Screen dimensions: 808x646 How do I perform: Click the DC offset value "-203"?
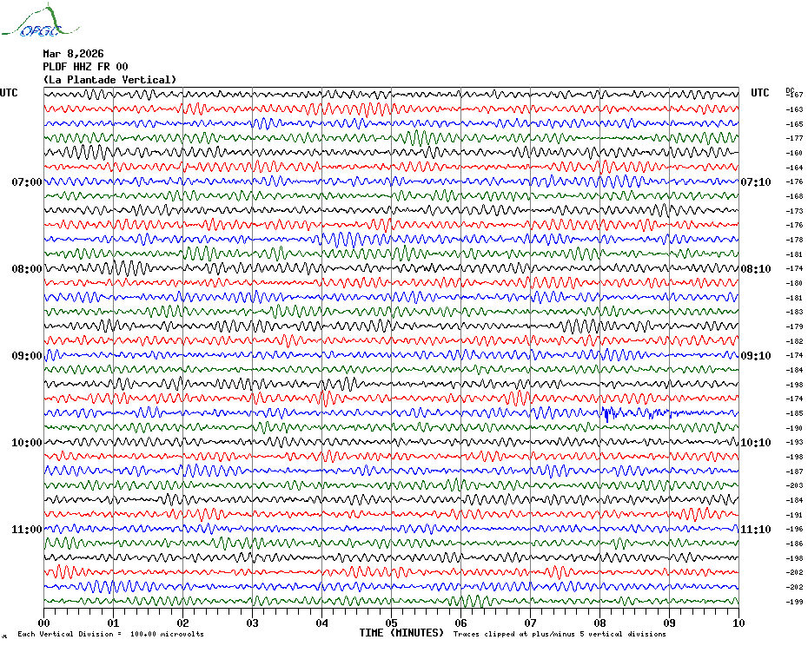point(795,485)
